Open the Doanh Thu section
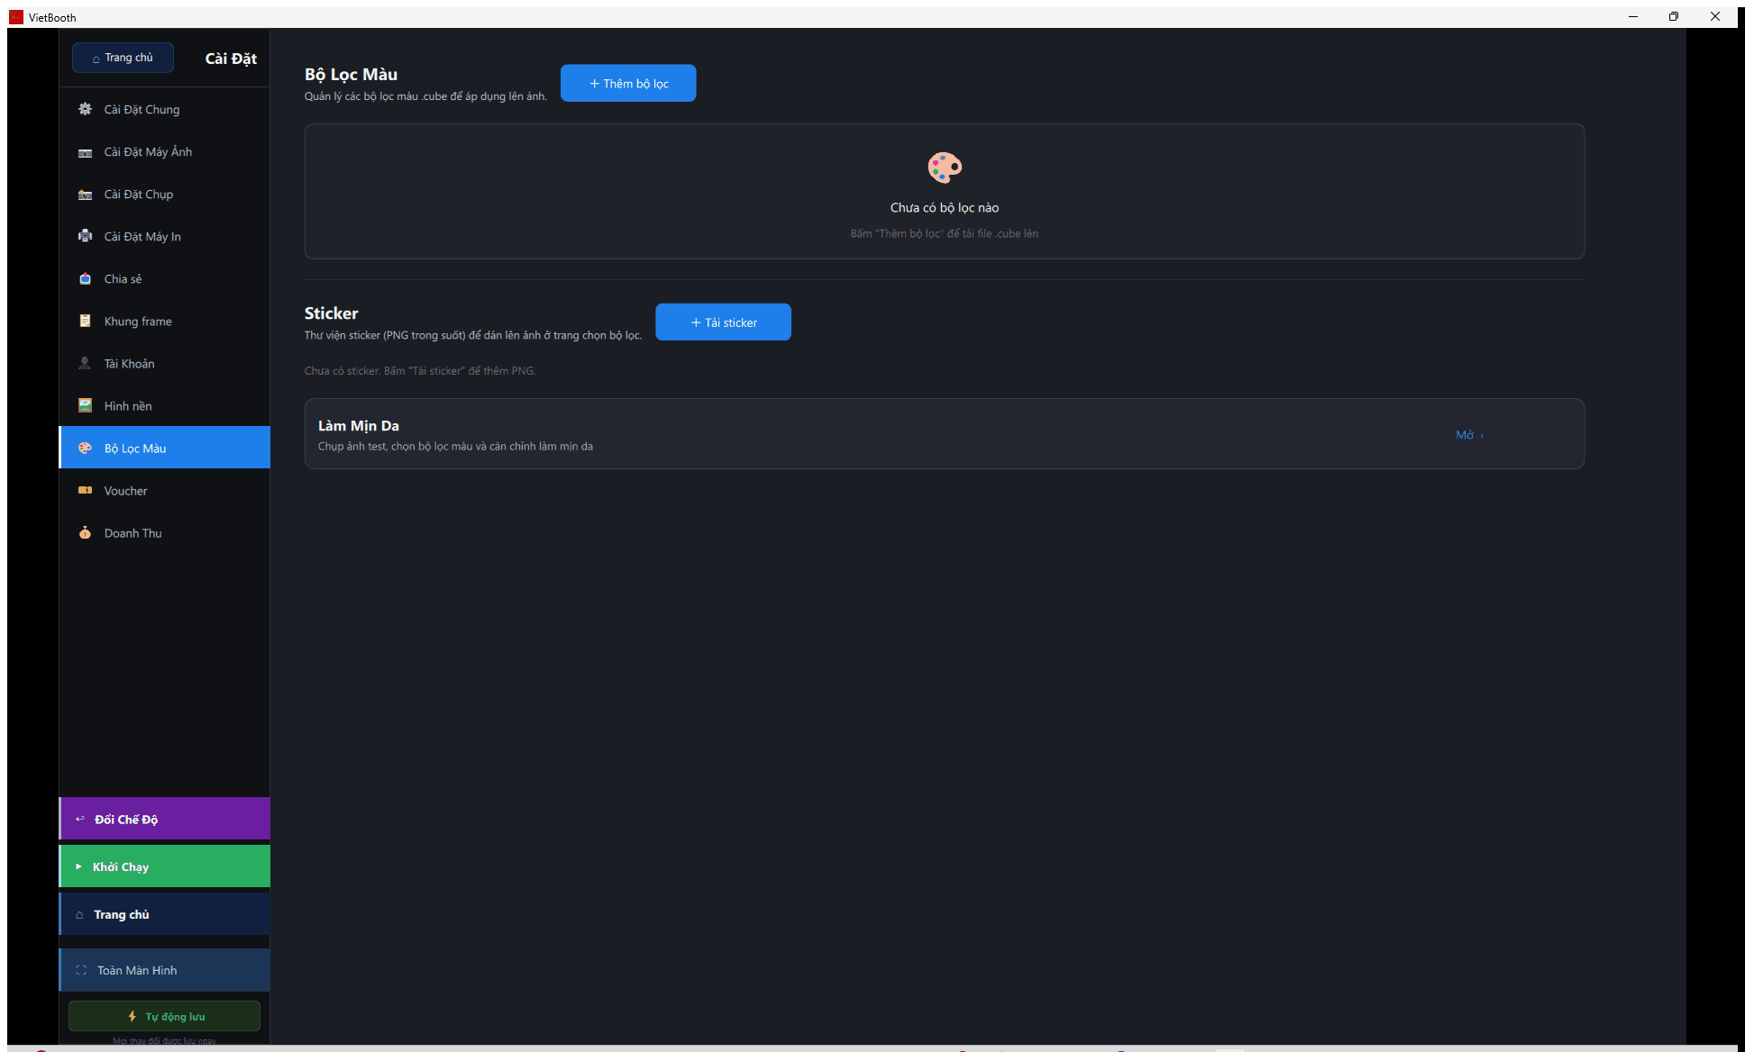The image size is (1745, 1052). pos(164,532)
